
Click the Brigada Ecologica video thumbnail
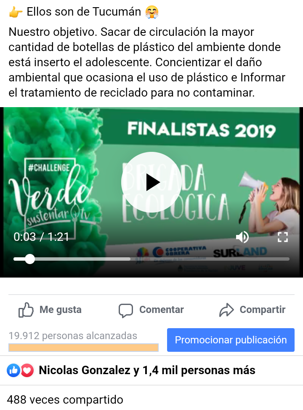pyautogui.click(x=151, y=192)
